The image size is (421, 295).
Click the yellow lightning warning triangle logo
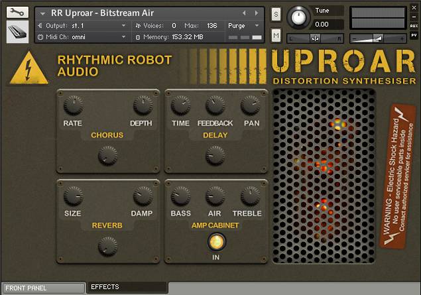point(29,68)
